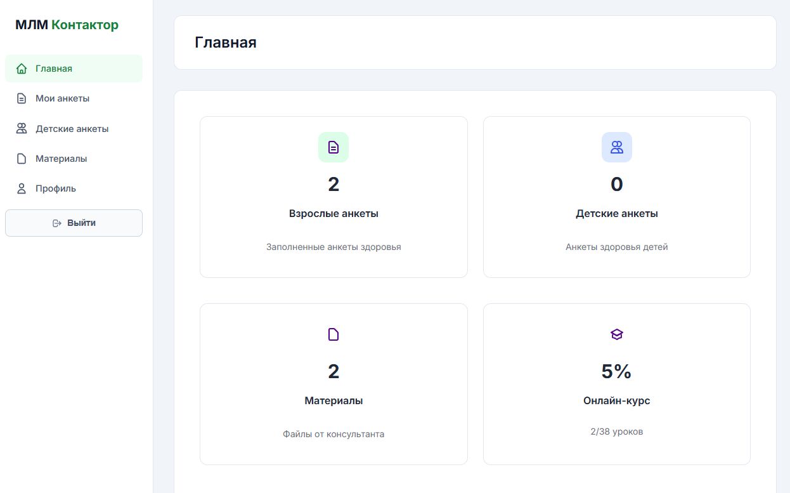Click the Онлайн-курс card title
The height and width of the screenshot is (493, 790).
click(x=617, y=401)
